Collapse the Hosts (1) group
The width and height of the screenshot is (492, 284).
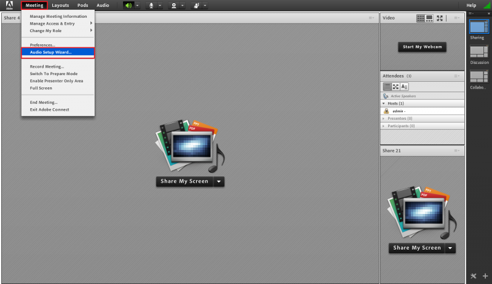(x=384, y=103)
